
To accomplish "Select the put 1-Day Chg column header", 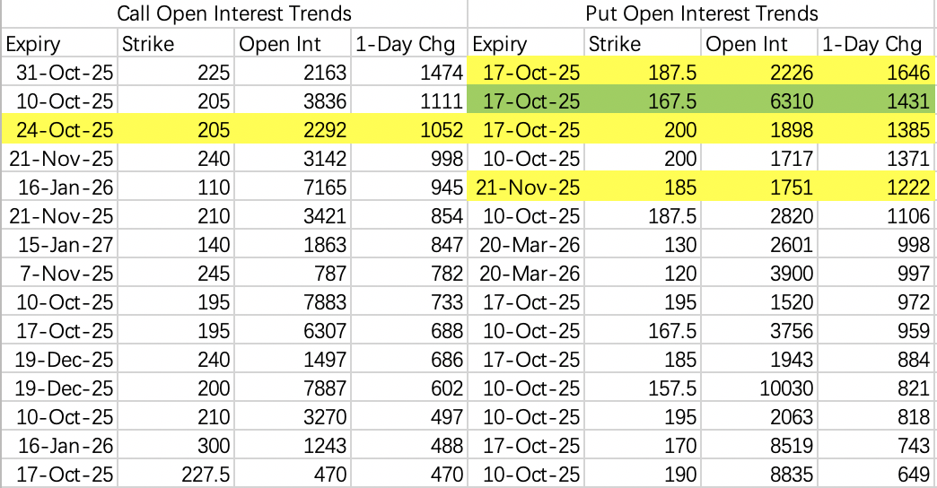I will point(876,44).
